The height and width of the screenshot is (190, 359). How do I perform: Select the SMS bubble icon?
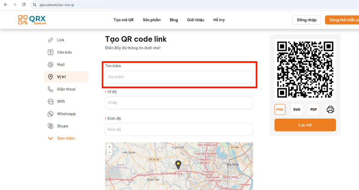click(50, 101)
